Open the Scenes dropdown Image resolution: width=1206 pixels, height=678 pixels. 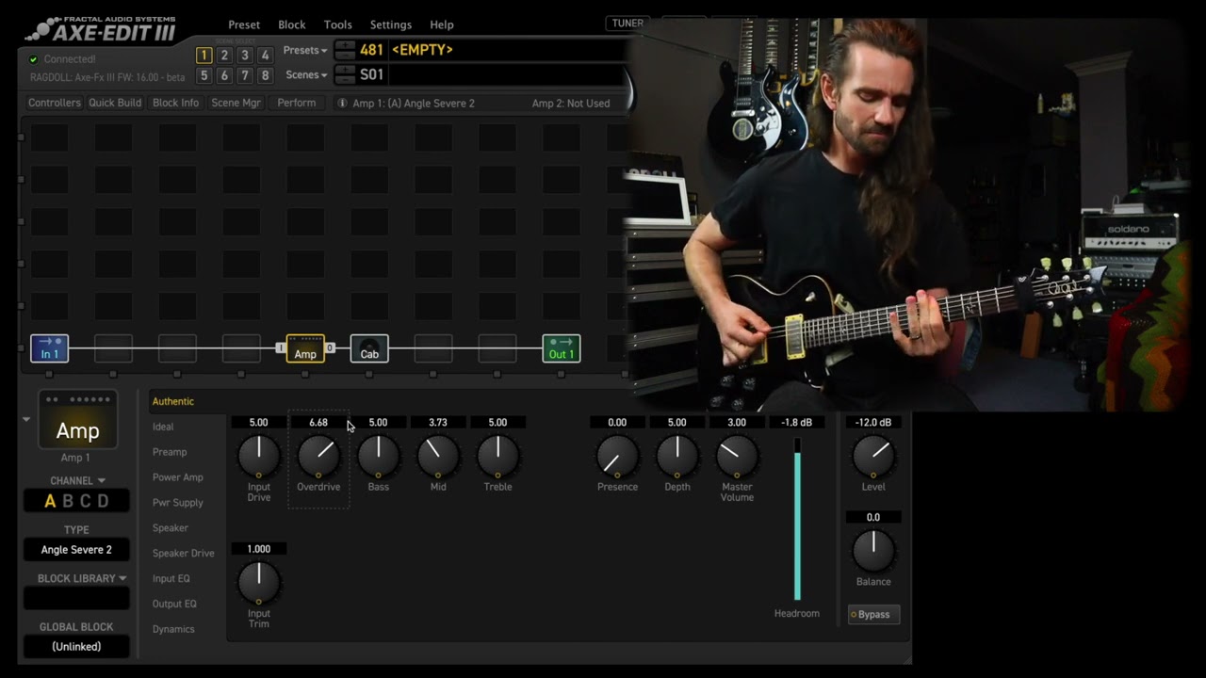306,75
